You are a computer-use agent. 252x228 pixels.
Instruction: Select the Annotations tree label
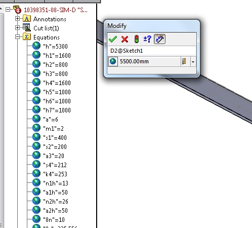coord(50,19)
